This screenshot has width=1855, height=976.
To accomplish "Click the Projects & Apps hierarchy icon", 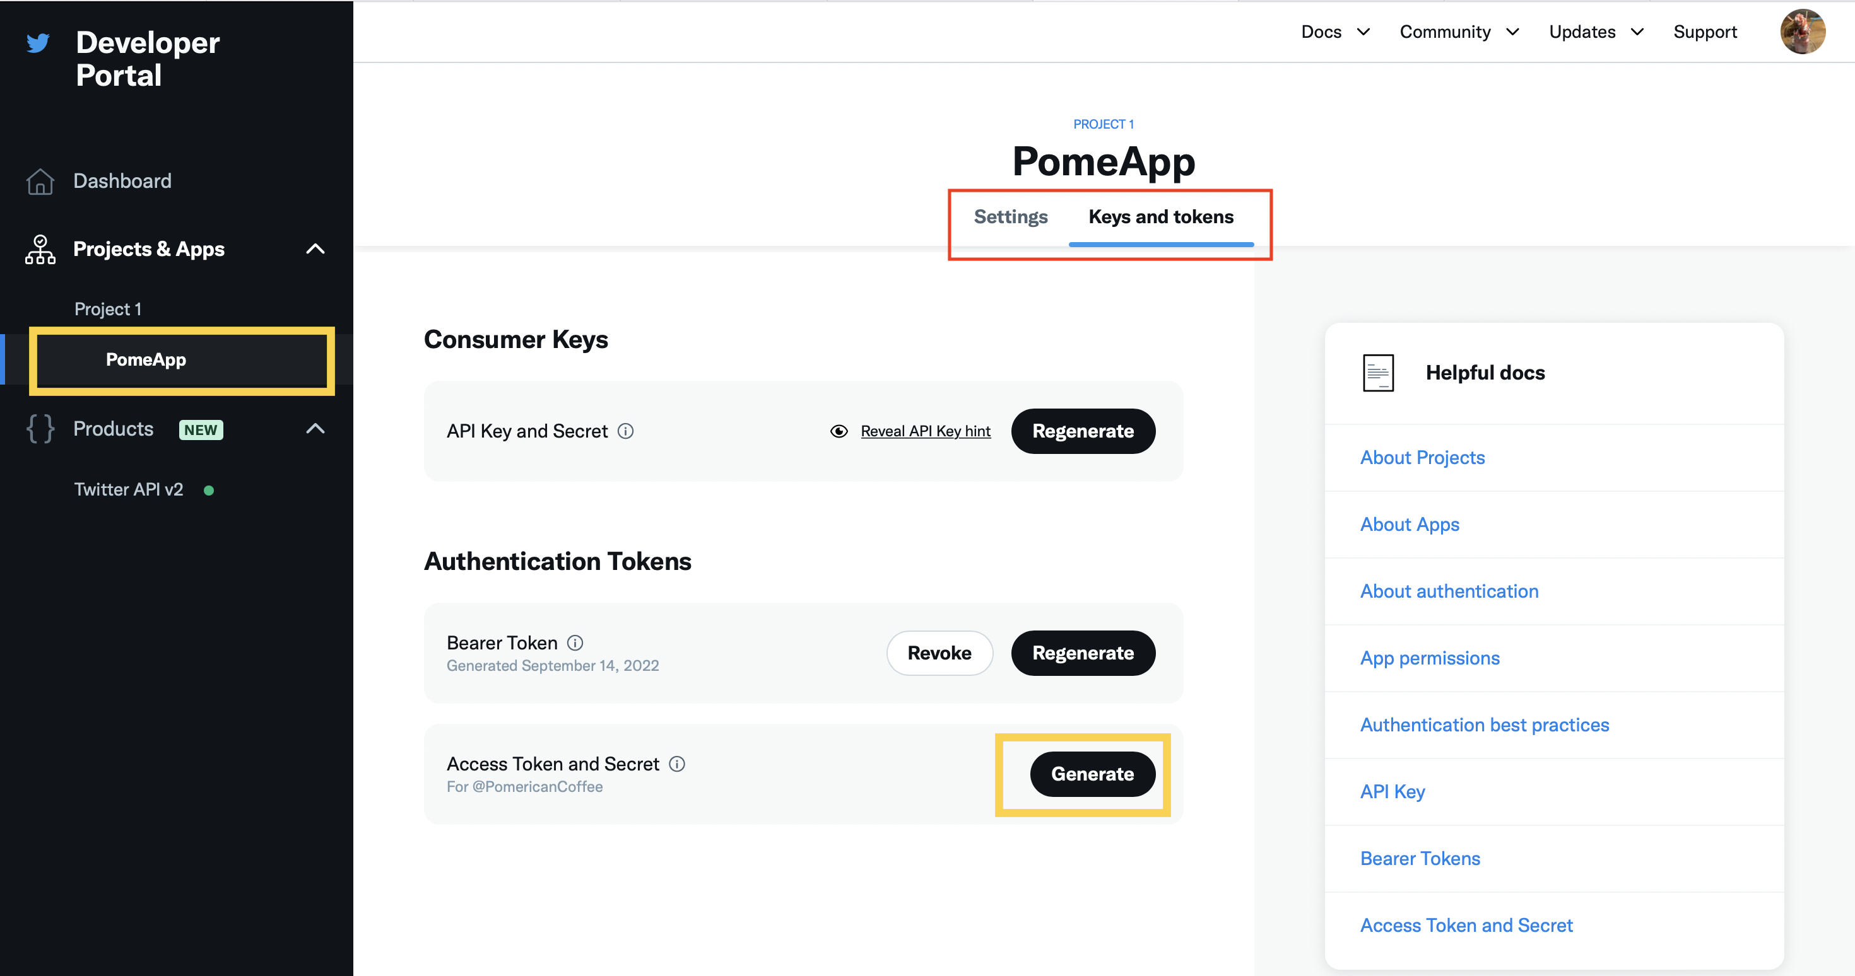I will 40,249.
